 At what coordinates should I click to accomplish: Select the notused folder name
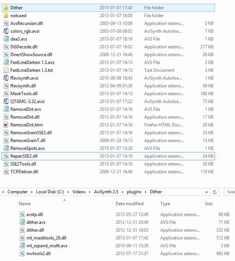click(x=18, y=16)
